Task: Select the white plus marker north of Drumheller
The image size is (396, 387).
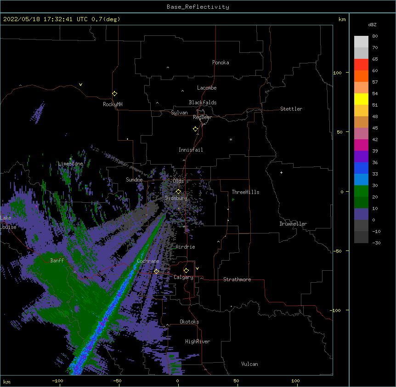Action: tap(281, 172)
